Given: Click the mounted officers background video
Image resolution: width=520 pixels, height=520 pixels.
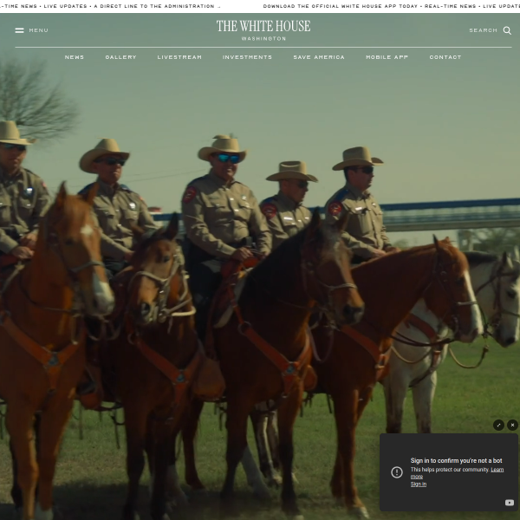Looking at the screenshot, I should (260, 260).
